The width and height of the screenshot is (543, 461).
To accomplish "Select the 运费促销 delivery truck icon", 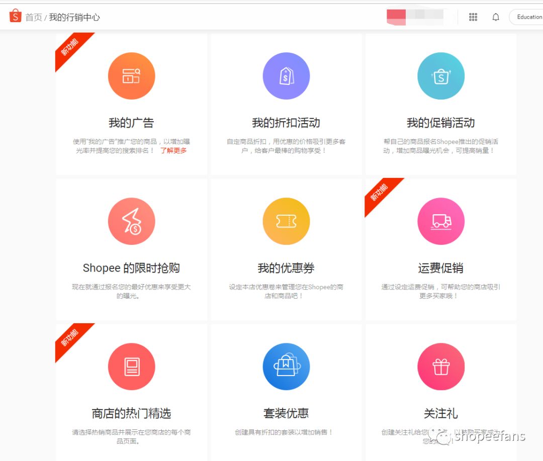I will coord(441,221).
